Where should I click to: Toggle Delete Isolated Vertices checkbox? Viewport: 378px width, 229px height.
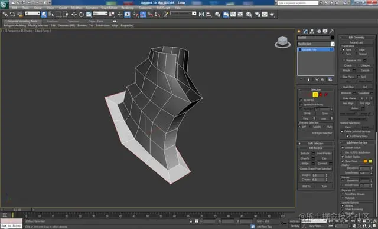342,131
